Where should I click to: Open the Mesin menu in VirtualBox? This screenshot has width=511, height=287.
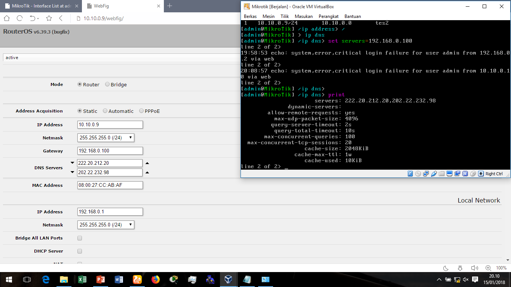(x=269, y=16)
